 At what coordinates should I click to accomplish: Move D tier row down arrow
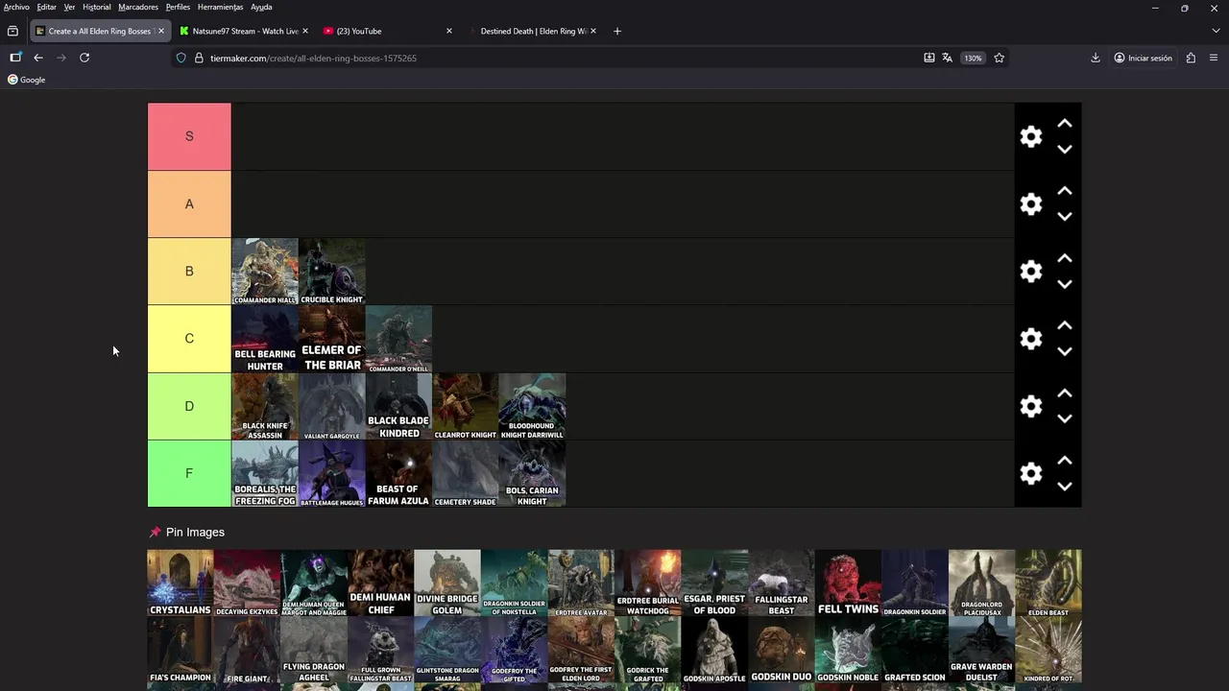click(x=1064, y=419)
